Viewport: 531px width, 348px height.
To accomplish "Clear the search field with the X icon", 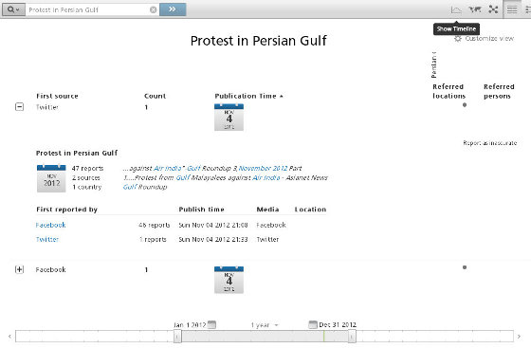I will [153, 9].
